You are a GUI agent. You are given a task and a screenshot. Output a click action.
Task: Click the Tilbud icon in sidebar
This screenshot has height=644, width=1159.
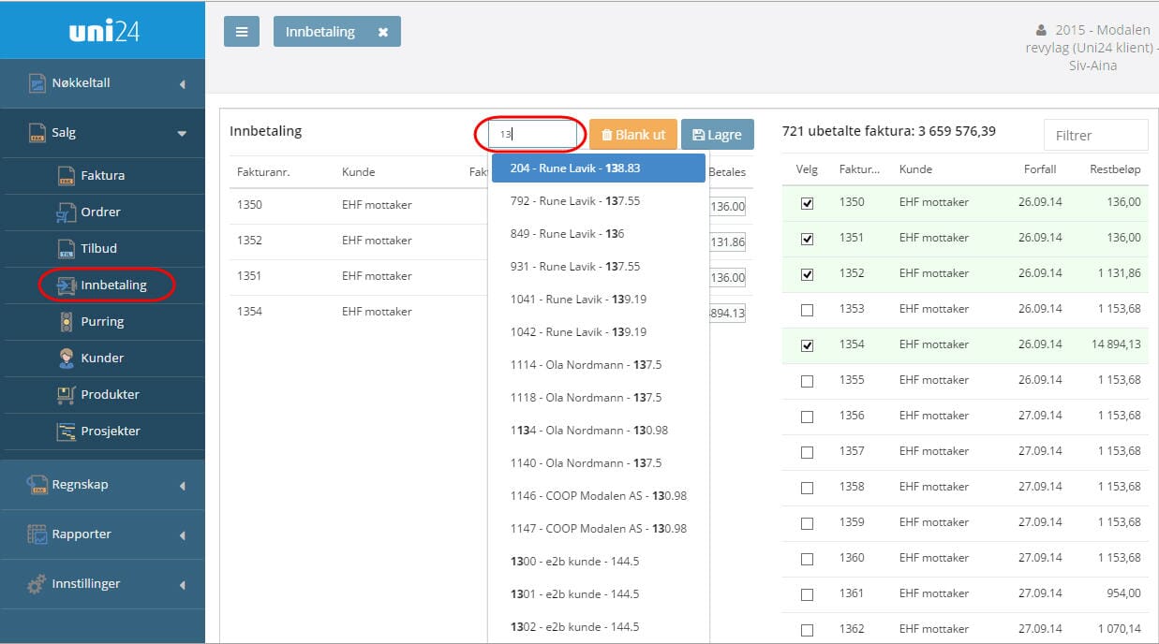coord(66,249)
